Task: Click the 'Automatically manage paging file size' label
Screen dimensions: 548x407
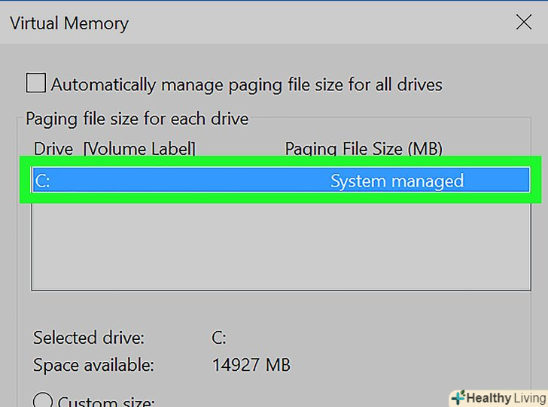Action: [246, 84]
